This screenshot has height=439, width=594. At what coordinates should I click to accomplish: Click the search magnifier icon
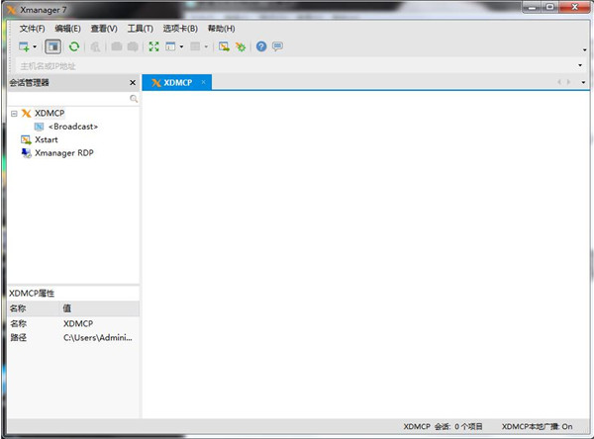click(x=134, y=99)
